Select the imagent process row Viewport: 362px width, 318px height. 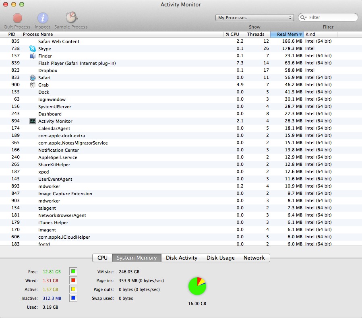(181, 229)
